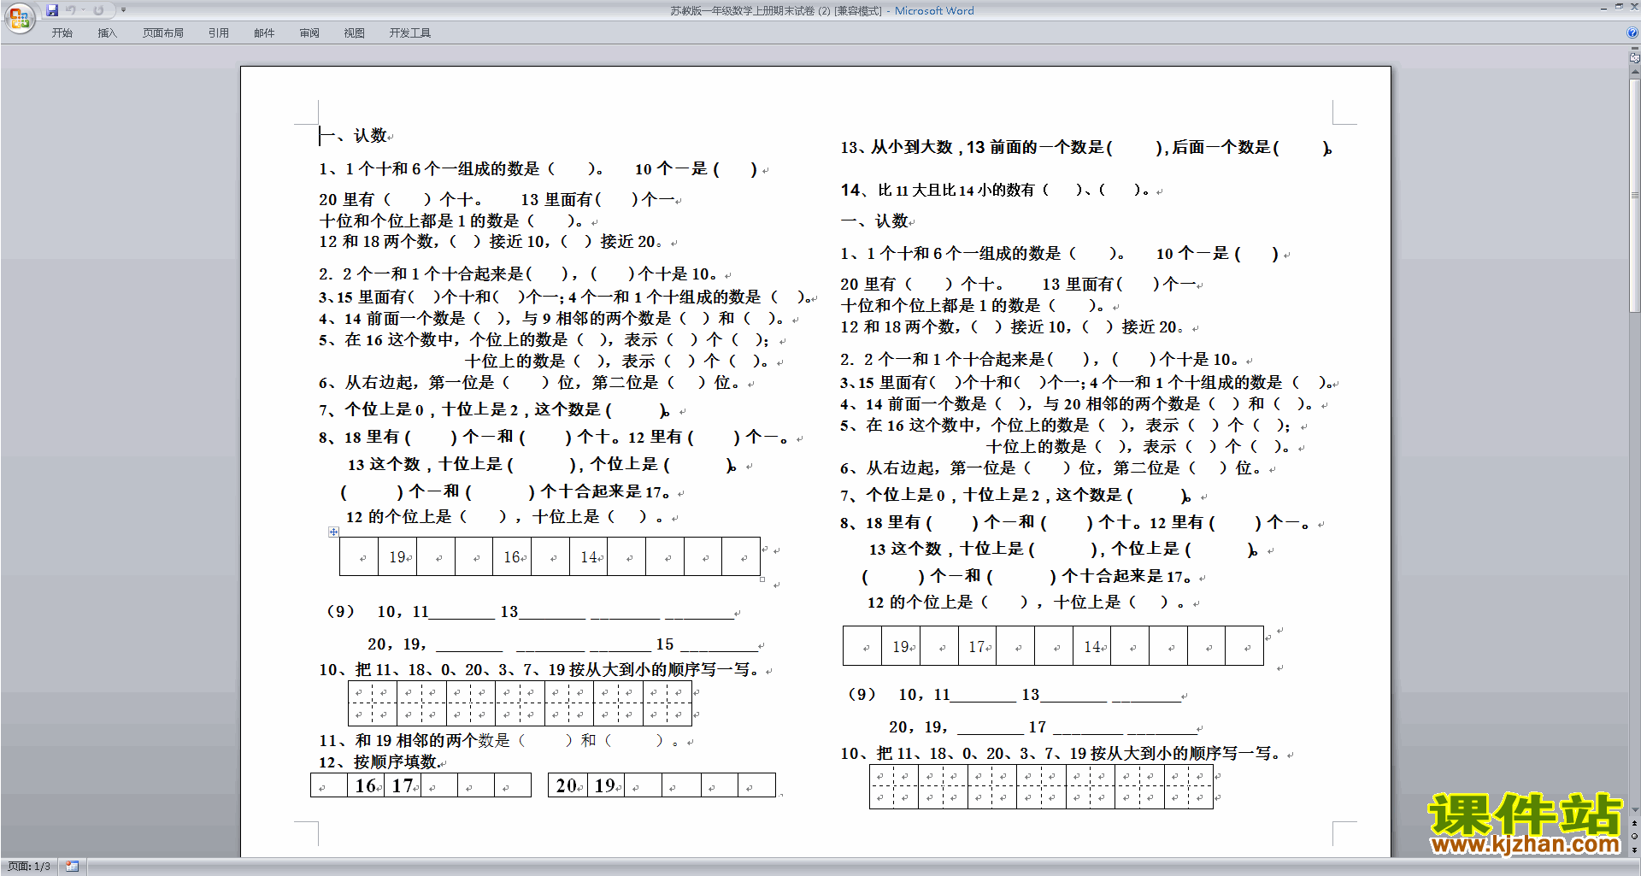Click the cell containing 16 in left sequence table
The width and height of the screenshot is (1641, 876).
tap(512, 556)
